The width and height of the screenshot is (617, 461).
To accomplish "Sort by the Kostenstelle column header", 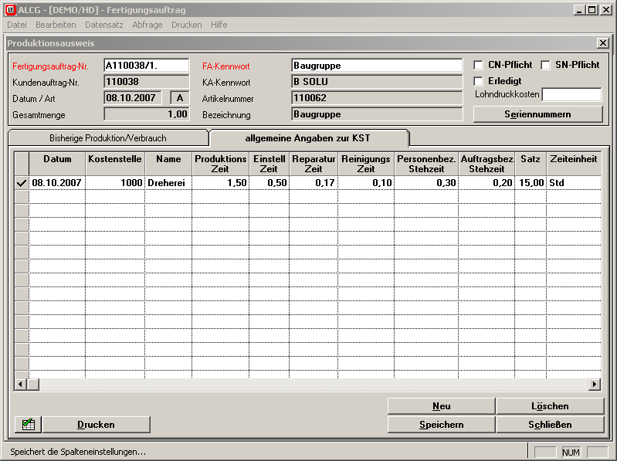I will [x=114, y=163].
